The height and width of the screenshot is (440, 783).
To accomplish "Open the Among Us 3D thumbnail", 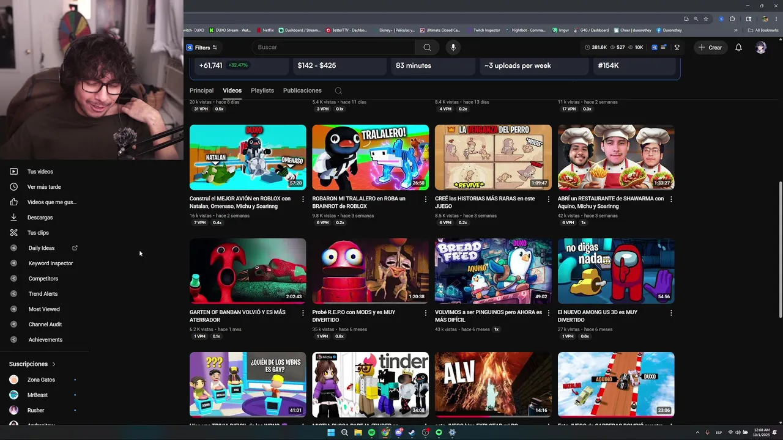I will click(x=616, y=271).
